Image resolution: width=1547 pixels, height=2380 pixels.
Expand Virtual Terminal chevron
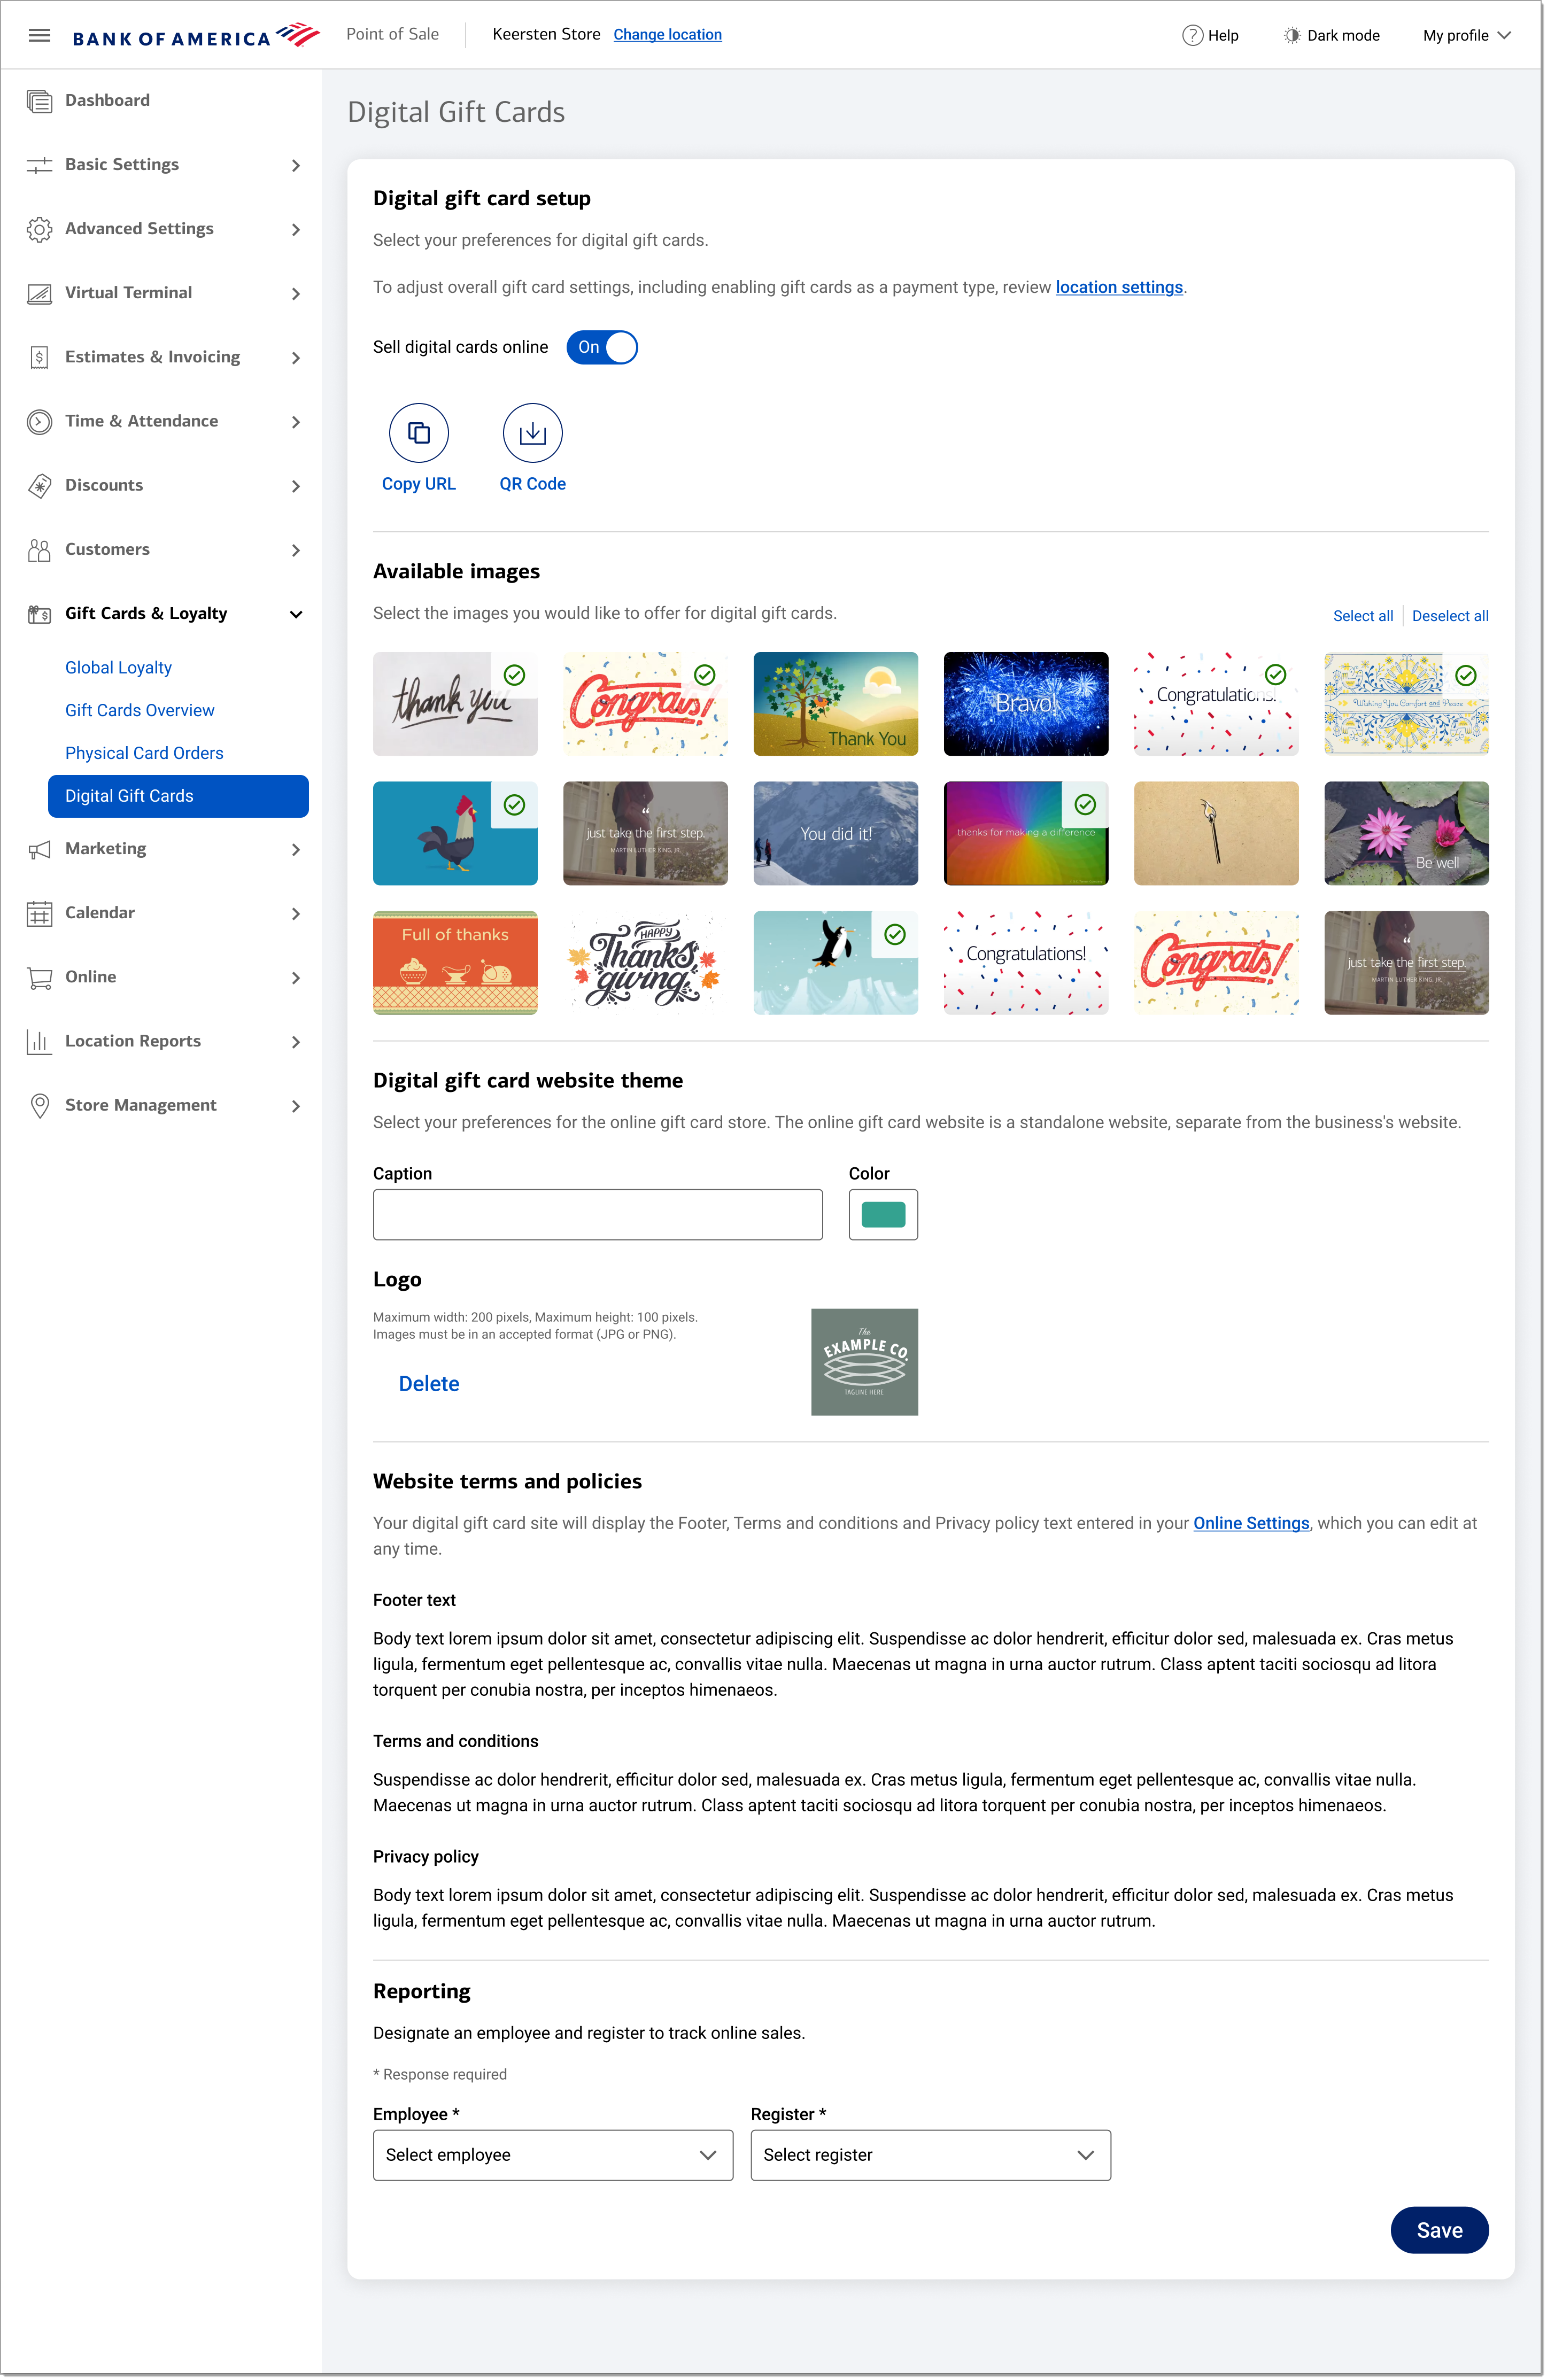(296, 293)
